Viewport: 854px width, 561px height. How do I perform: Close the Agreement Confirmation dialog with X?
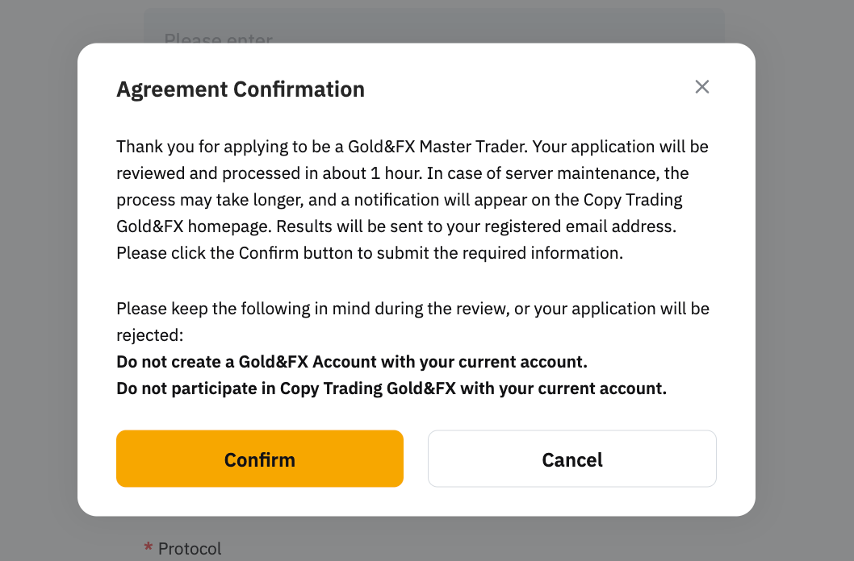tap(702, 87)
